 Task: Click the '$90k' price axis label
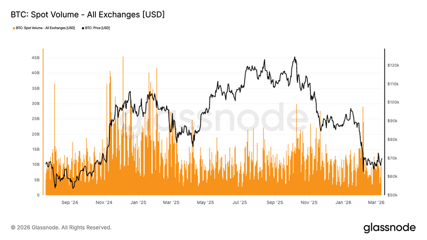click(x=393, y=121)
